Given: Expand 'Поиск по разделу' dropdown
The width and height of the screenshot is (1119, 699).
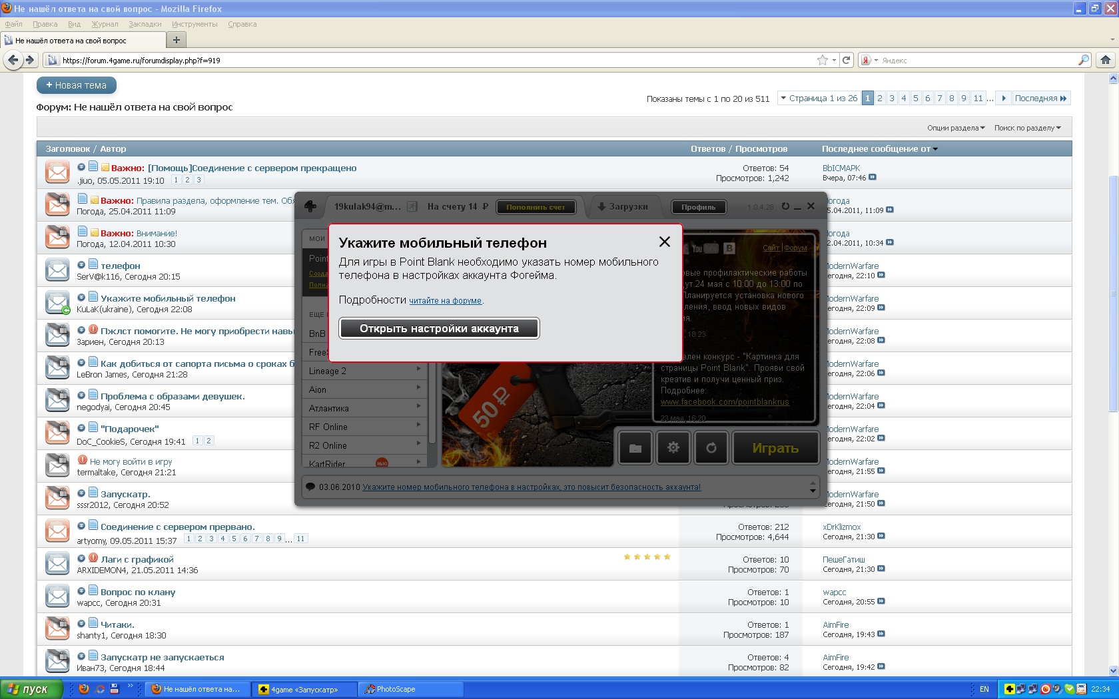Looking at the screenshot, I should point(1028,128).
